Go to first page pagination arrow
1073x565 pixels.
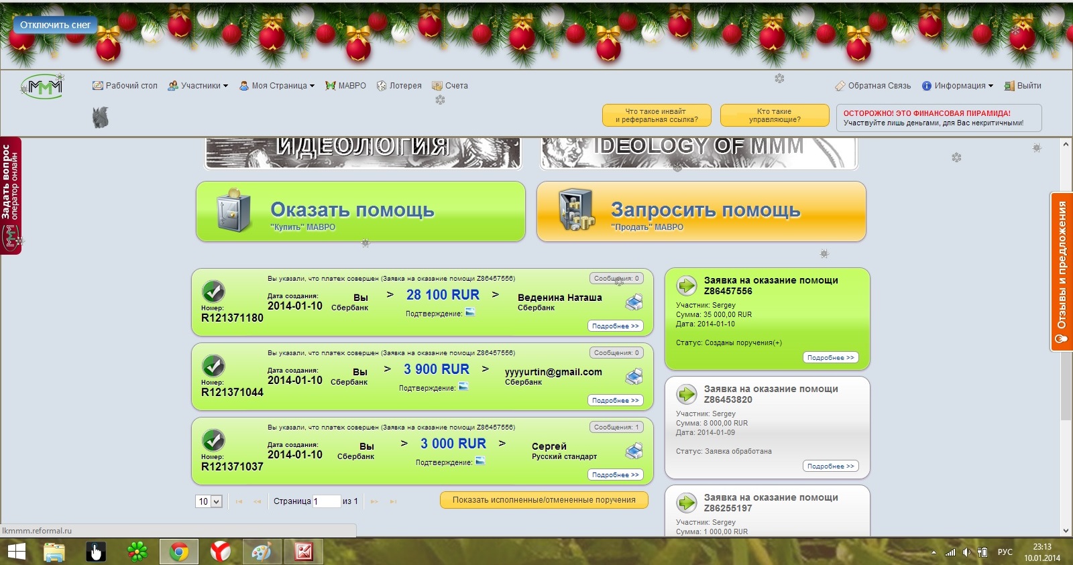(x=239, y=501)
